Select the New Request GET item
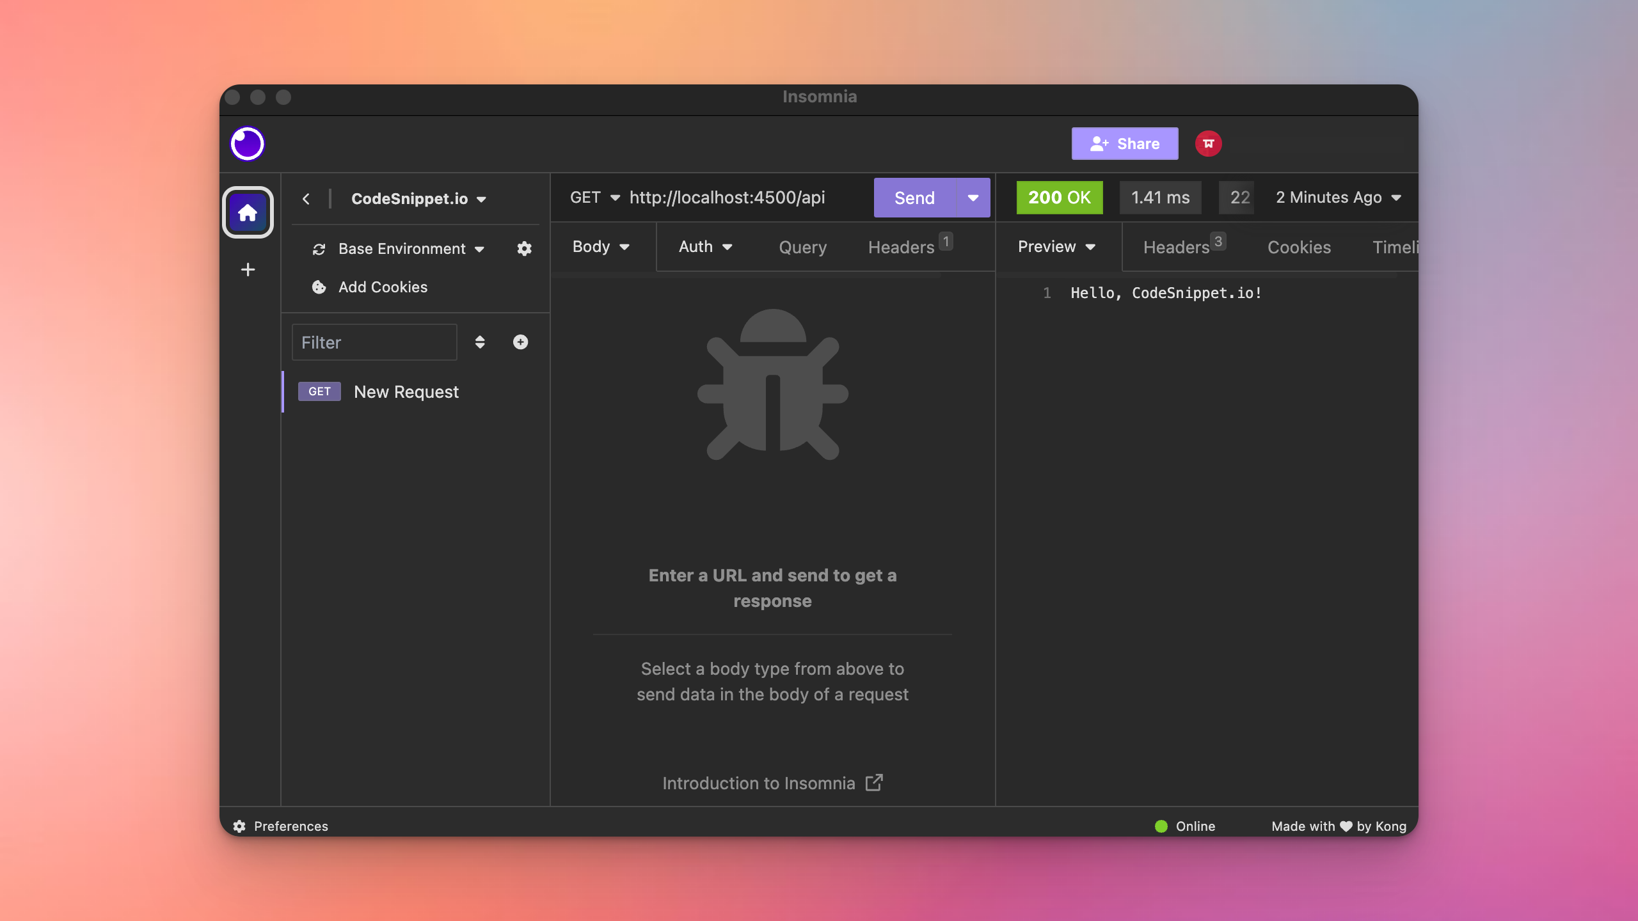The width and height of the screenshot is (1638, 921). [x=406, y=392]
